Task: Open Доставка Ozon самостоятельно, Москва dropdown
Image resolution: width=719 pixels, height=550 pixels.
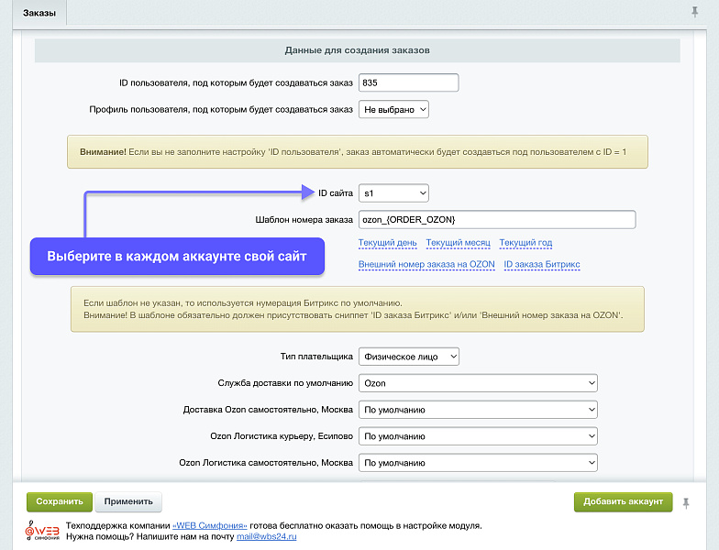Action: [478, 410]
